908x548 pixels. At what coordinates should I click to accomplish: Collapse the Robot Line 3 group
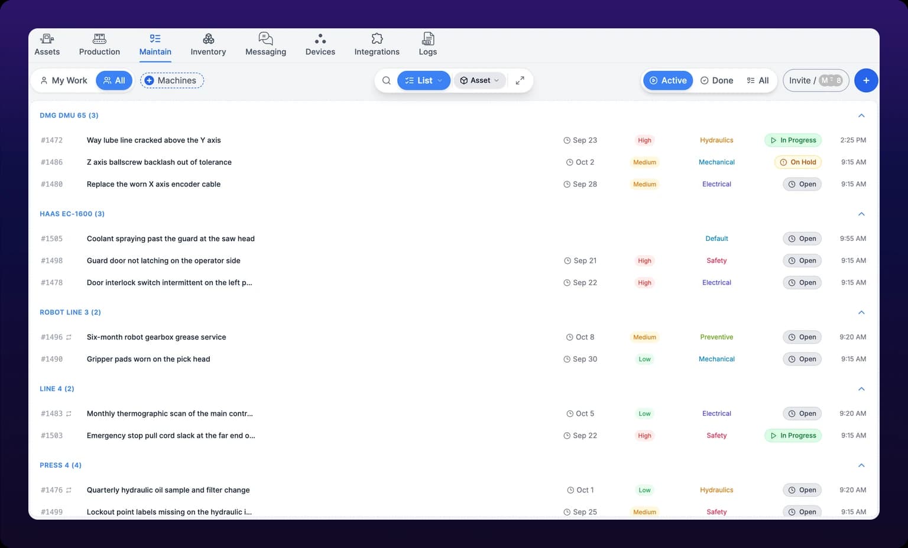pyautogui.click(x=861, y=312)
